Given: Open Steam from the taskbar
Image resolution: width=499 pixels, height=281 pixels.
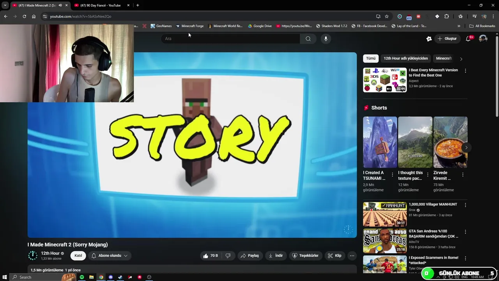Looking at the screenshot, I should [120, 277].
